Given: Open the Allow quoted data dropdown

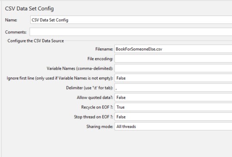Looking at the screenshot, I should point(173,97).
